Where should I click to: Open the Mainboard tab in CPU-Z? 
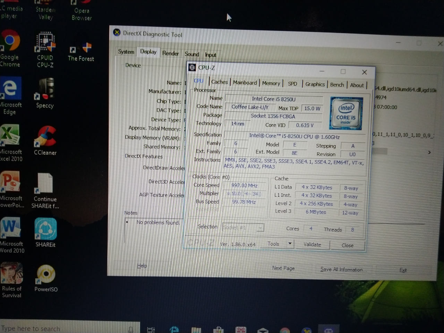245,83
